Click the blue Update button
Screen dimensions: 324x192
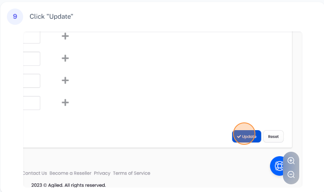pos(246,136)
